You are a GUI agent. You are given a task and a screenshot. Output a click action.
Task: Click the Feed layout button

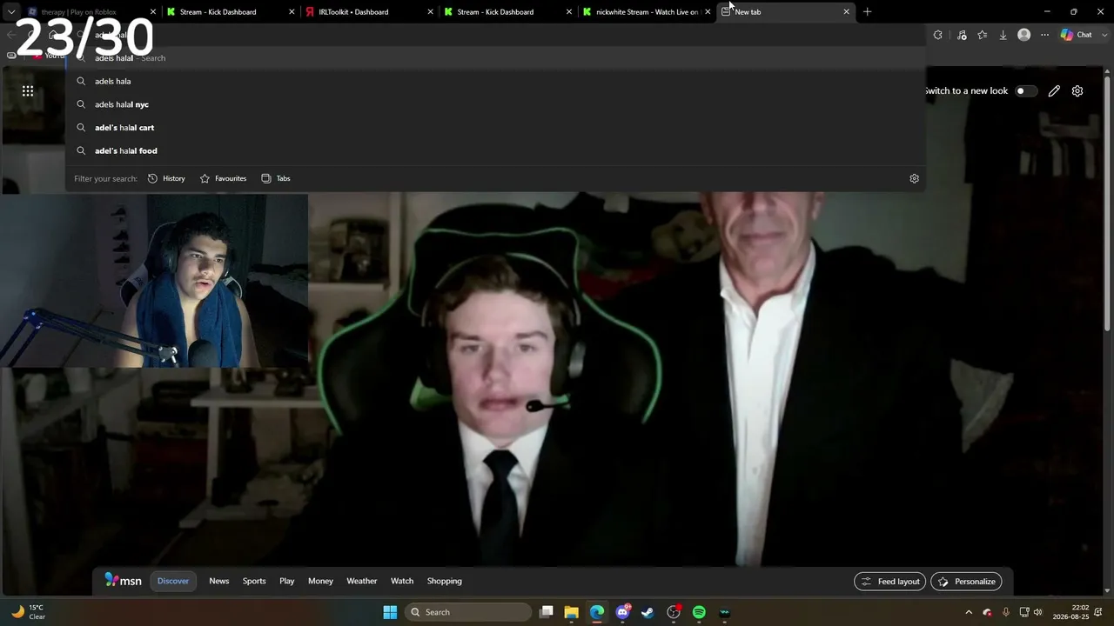pos(889,582)
